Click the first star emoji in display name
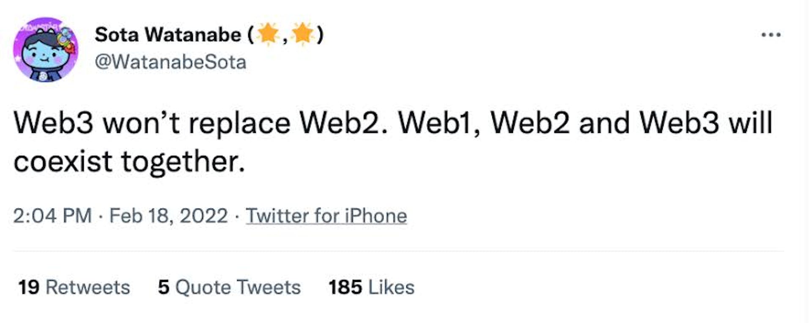 tap(269, 33)
